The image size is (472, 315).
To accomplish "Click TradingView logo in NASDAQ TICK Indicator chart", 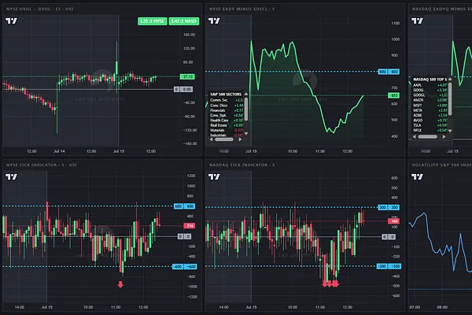I will [214, 176].
